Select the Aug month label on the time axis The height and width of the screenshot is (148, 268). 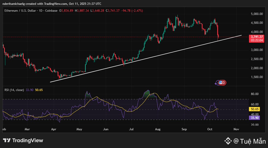pyautogui.click(x=158, y=129)
